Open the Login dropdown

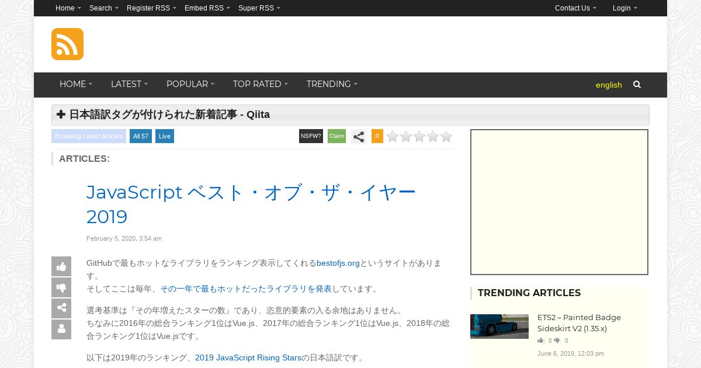coord(625,8)
